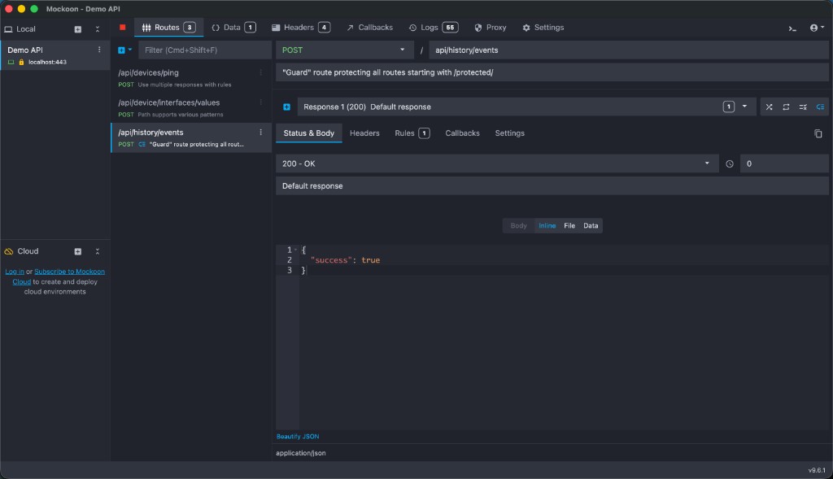
Task: Edit the route path api/history/events field
Action: (x=629, y=50)
